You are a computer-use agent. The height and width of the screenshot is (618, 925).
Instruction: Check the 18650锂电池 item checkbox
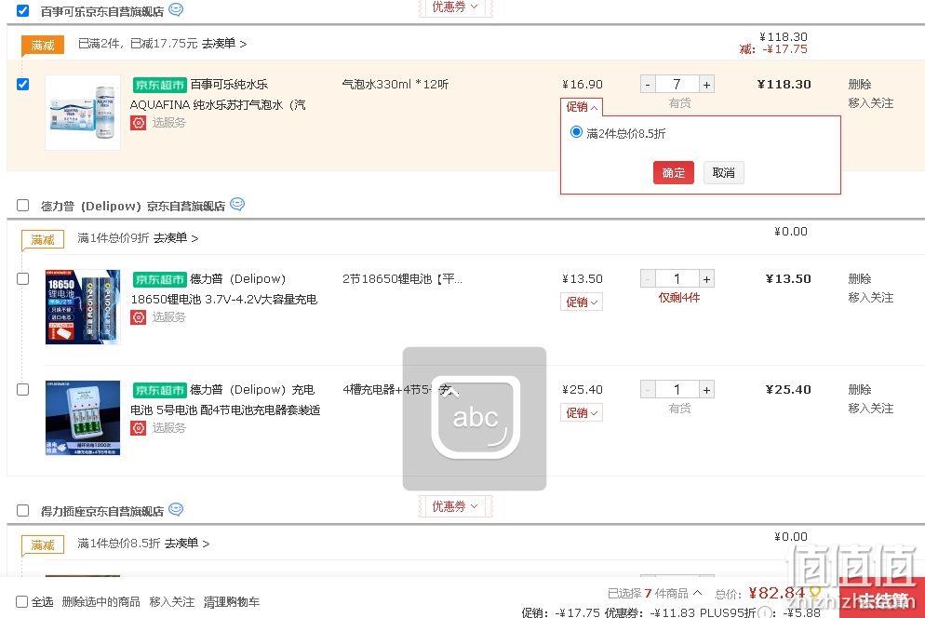[x=23, y=278]
